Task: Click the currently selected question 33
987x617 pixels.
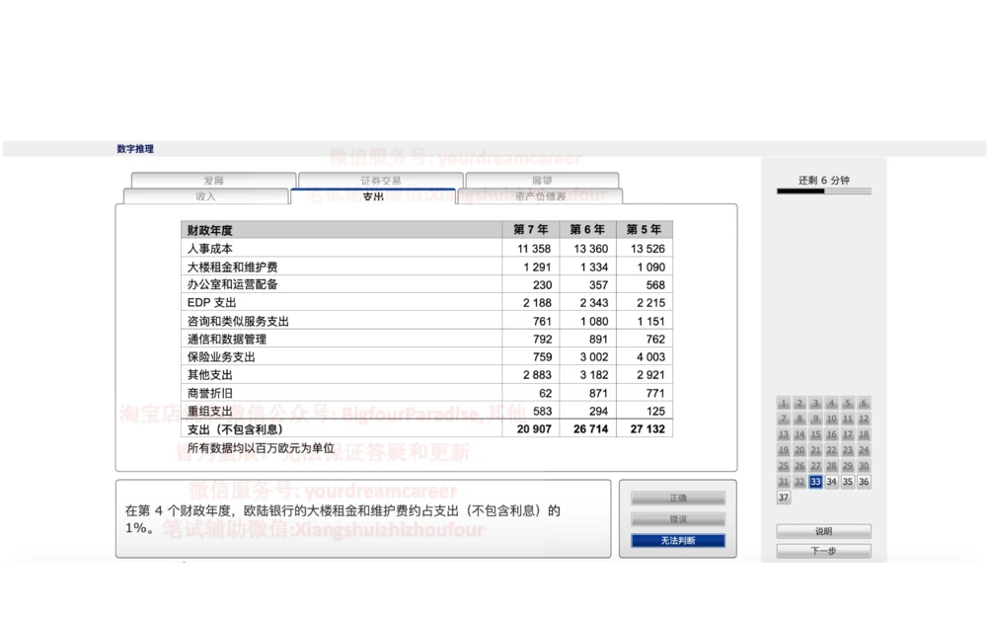Action: point(814,482)
